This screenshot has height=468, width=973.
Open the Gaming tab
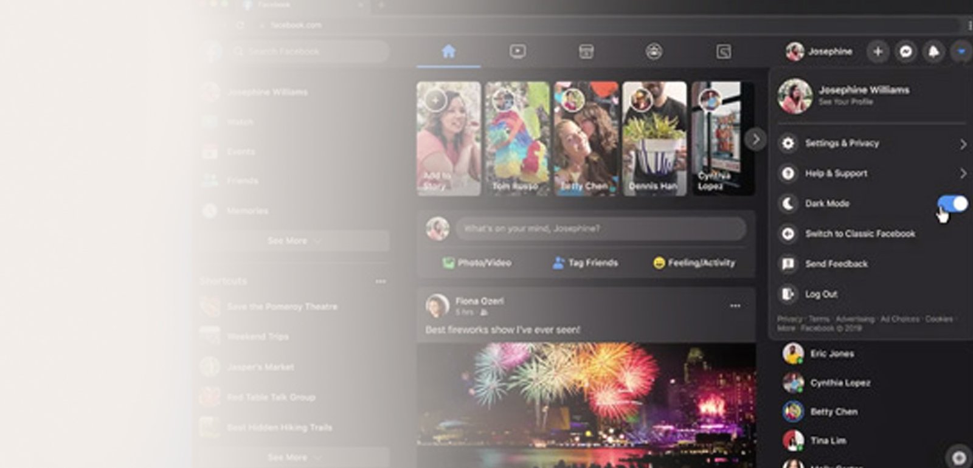723,52
